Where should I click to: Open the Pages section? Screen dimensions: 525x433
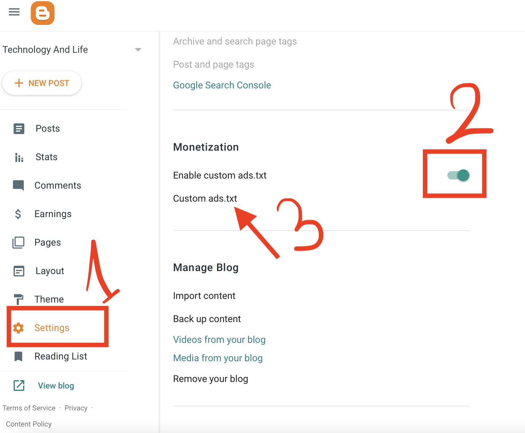point(47,242)
